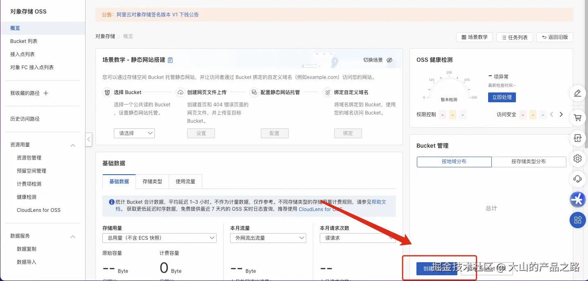The width and height of the screenshot is (588, 281).
Task: Click the customer service headset icon
Action: coord(578,179)
